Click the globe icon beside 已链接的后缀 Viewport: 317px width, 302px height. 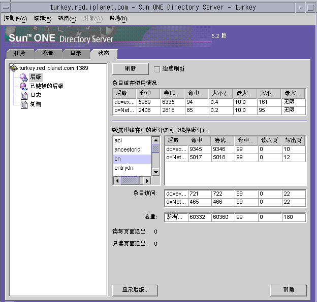pyautogui.click(x=23, y=86)
